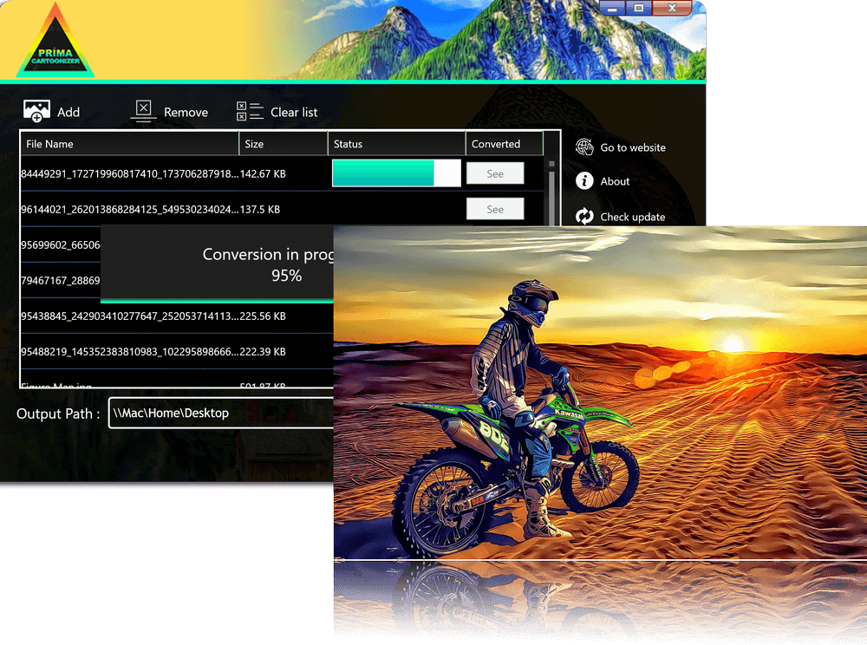Click the Output Path text field
The width and height of the screenshot is (867, 645).
point(221,414)
